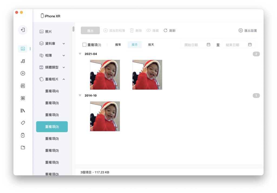Click 刪除 delete label
Image resolution: width=277 pixels, height=193 pixels.
(139, 31)
